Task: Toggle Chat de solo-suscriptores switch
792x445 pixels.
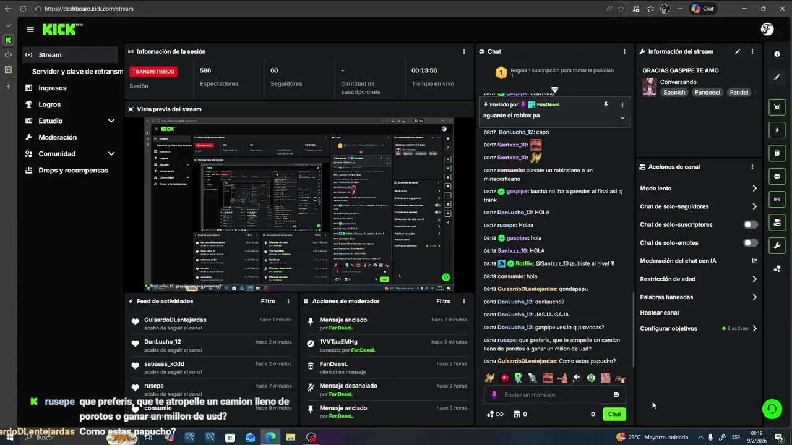Action: tap(751, 225)
